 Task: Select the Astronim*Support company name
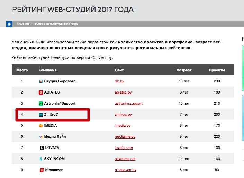pyautogui.click(x=60, y=103)
